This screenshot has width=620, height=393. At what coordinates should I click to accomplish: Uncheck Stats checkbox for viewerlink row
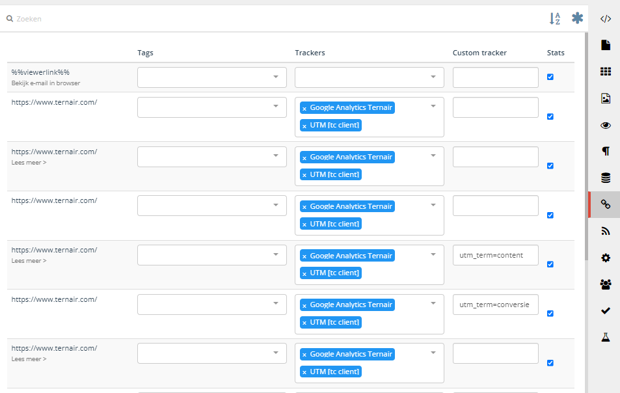[550, 77]
